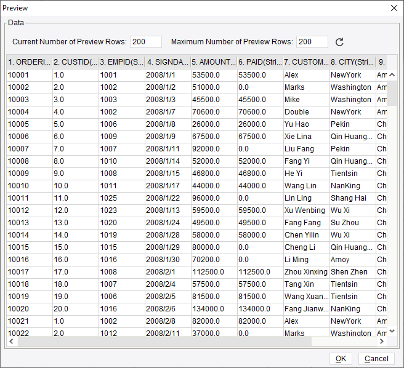Screen dimensions: 404x368
Task: Click amount cell 51000.0
Action: (x=214, y=87)
